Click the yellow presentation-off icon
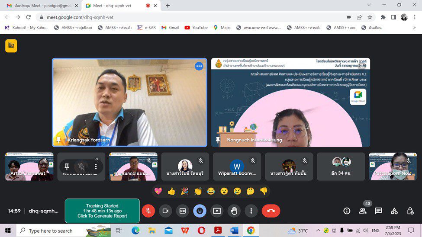 click(11, 46)
